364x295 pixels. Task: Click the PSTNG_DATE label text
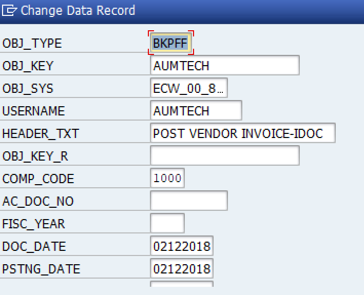[41, 269]
